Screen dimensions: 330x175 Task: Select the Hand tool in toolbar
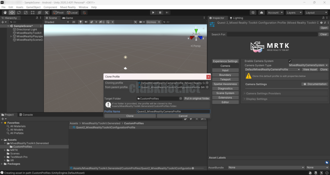tap(5, 13)
